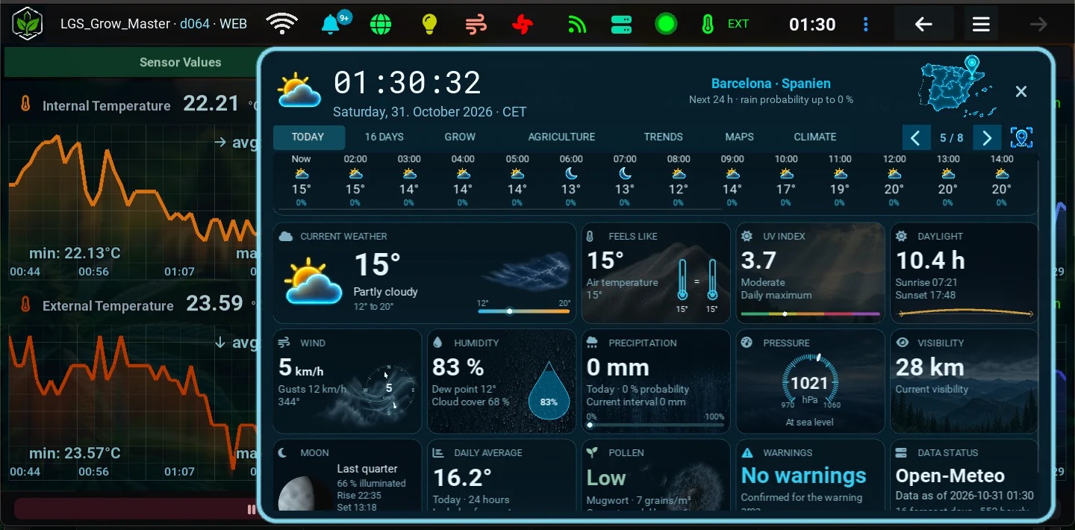Screen dimensions: 1075x530
Task: Click the Pollen sprout icon
Action: point(593,453)
